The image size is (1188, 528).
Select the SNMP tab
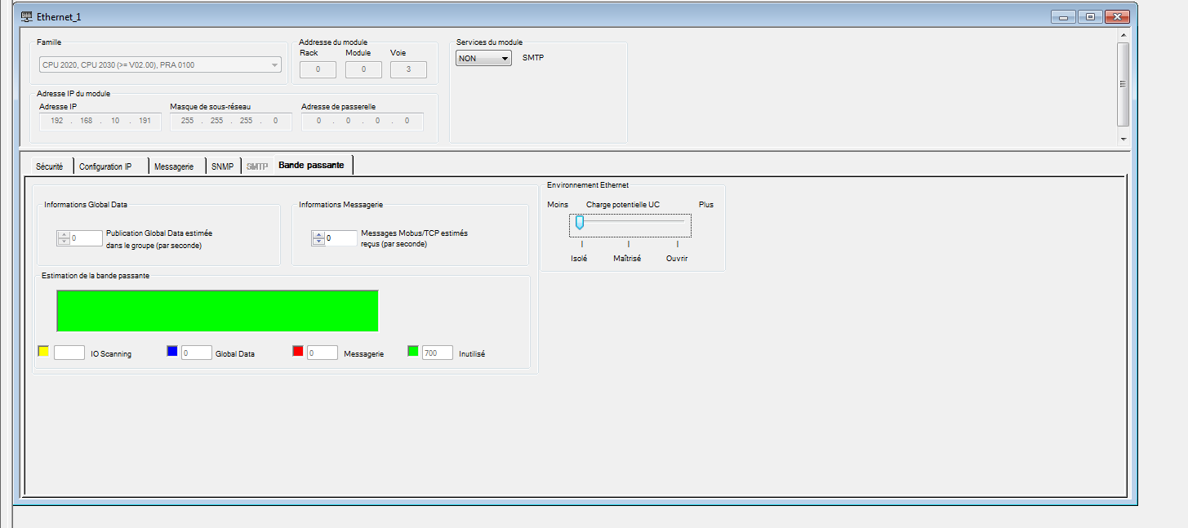[222, 166]
